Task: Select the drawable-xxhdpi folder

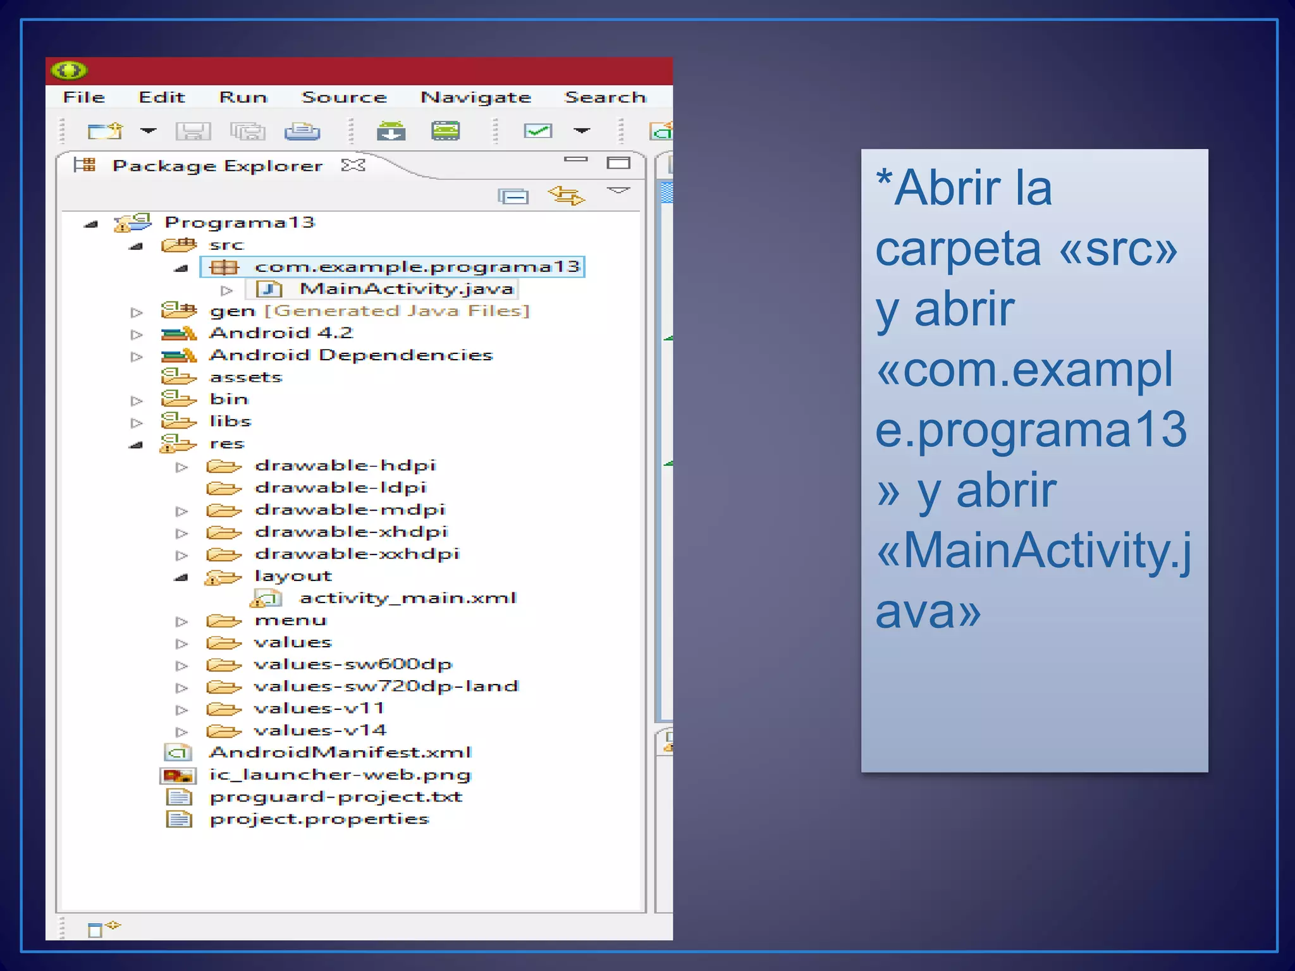Action: [x=357, y=554]
